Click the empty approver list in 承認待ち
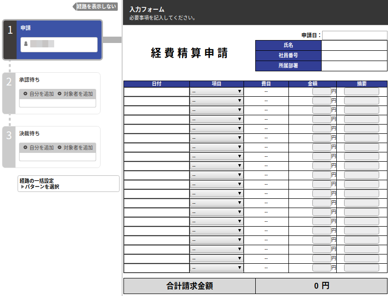The image size is (388, 296). (x=58, y=103)
